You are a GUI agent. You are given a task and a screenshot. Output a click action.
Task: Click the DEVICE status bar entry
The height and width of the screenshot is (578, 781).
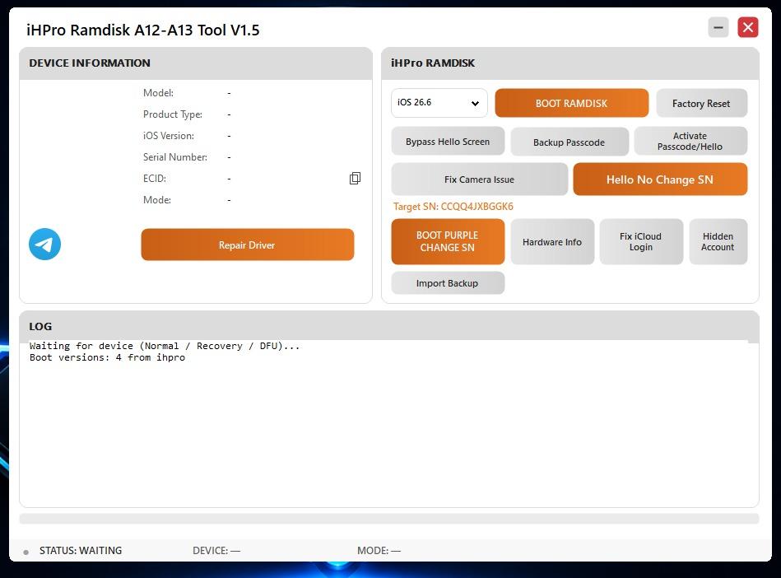[216, 551]
